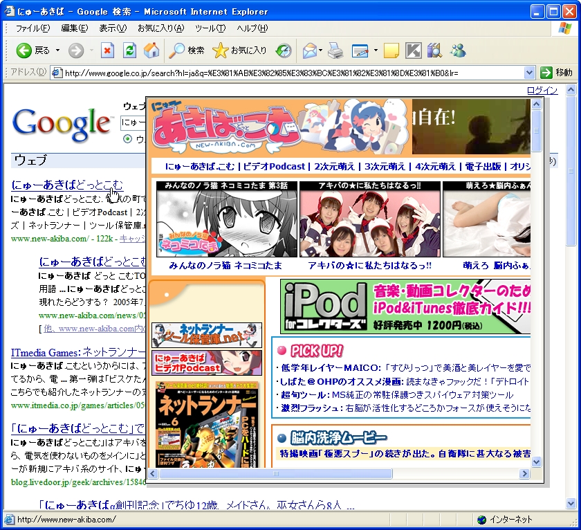
Task: Open Back button history dropdown arrow
Action: click(x=58, y=51)
